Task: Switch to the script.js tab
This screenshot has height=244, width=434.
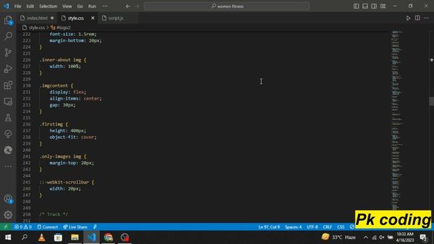Action: [x=116, y=18]
